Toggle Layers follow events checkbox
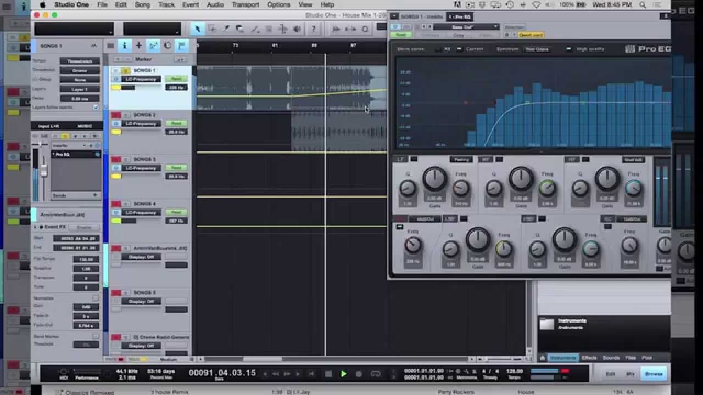The width and height of the screenshot is (703, 395). [96, 108]
